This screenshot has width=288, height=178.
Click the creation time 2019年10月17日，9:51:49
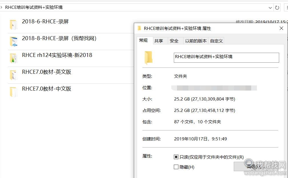(x=200, y=139)
